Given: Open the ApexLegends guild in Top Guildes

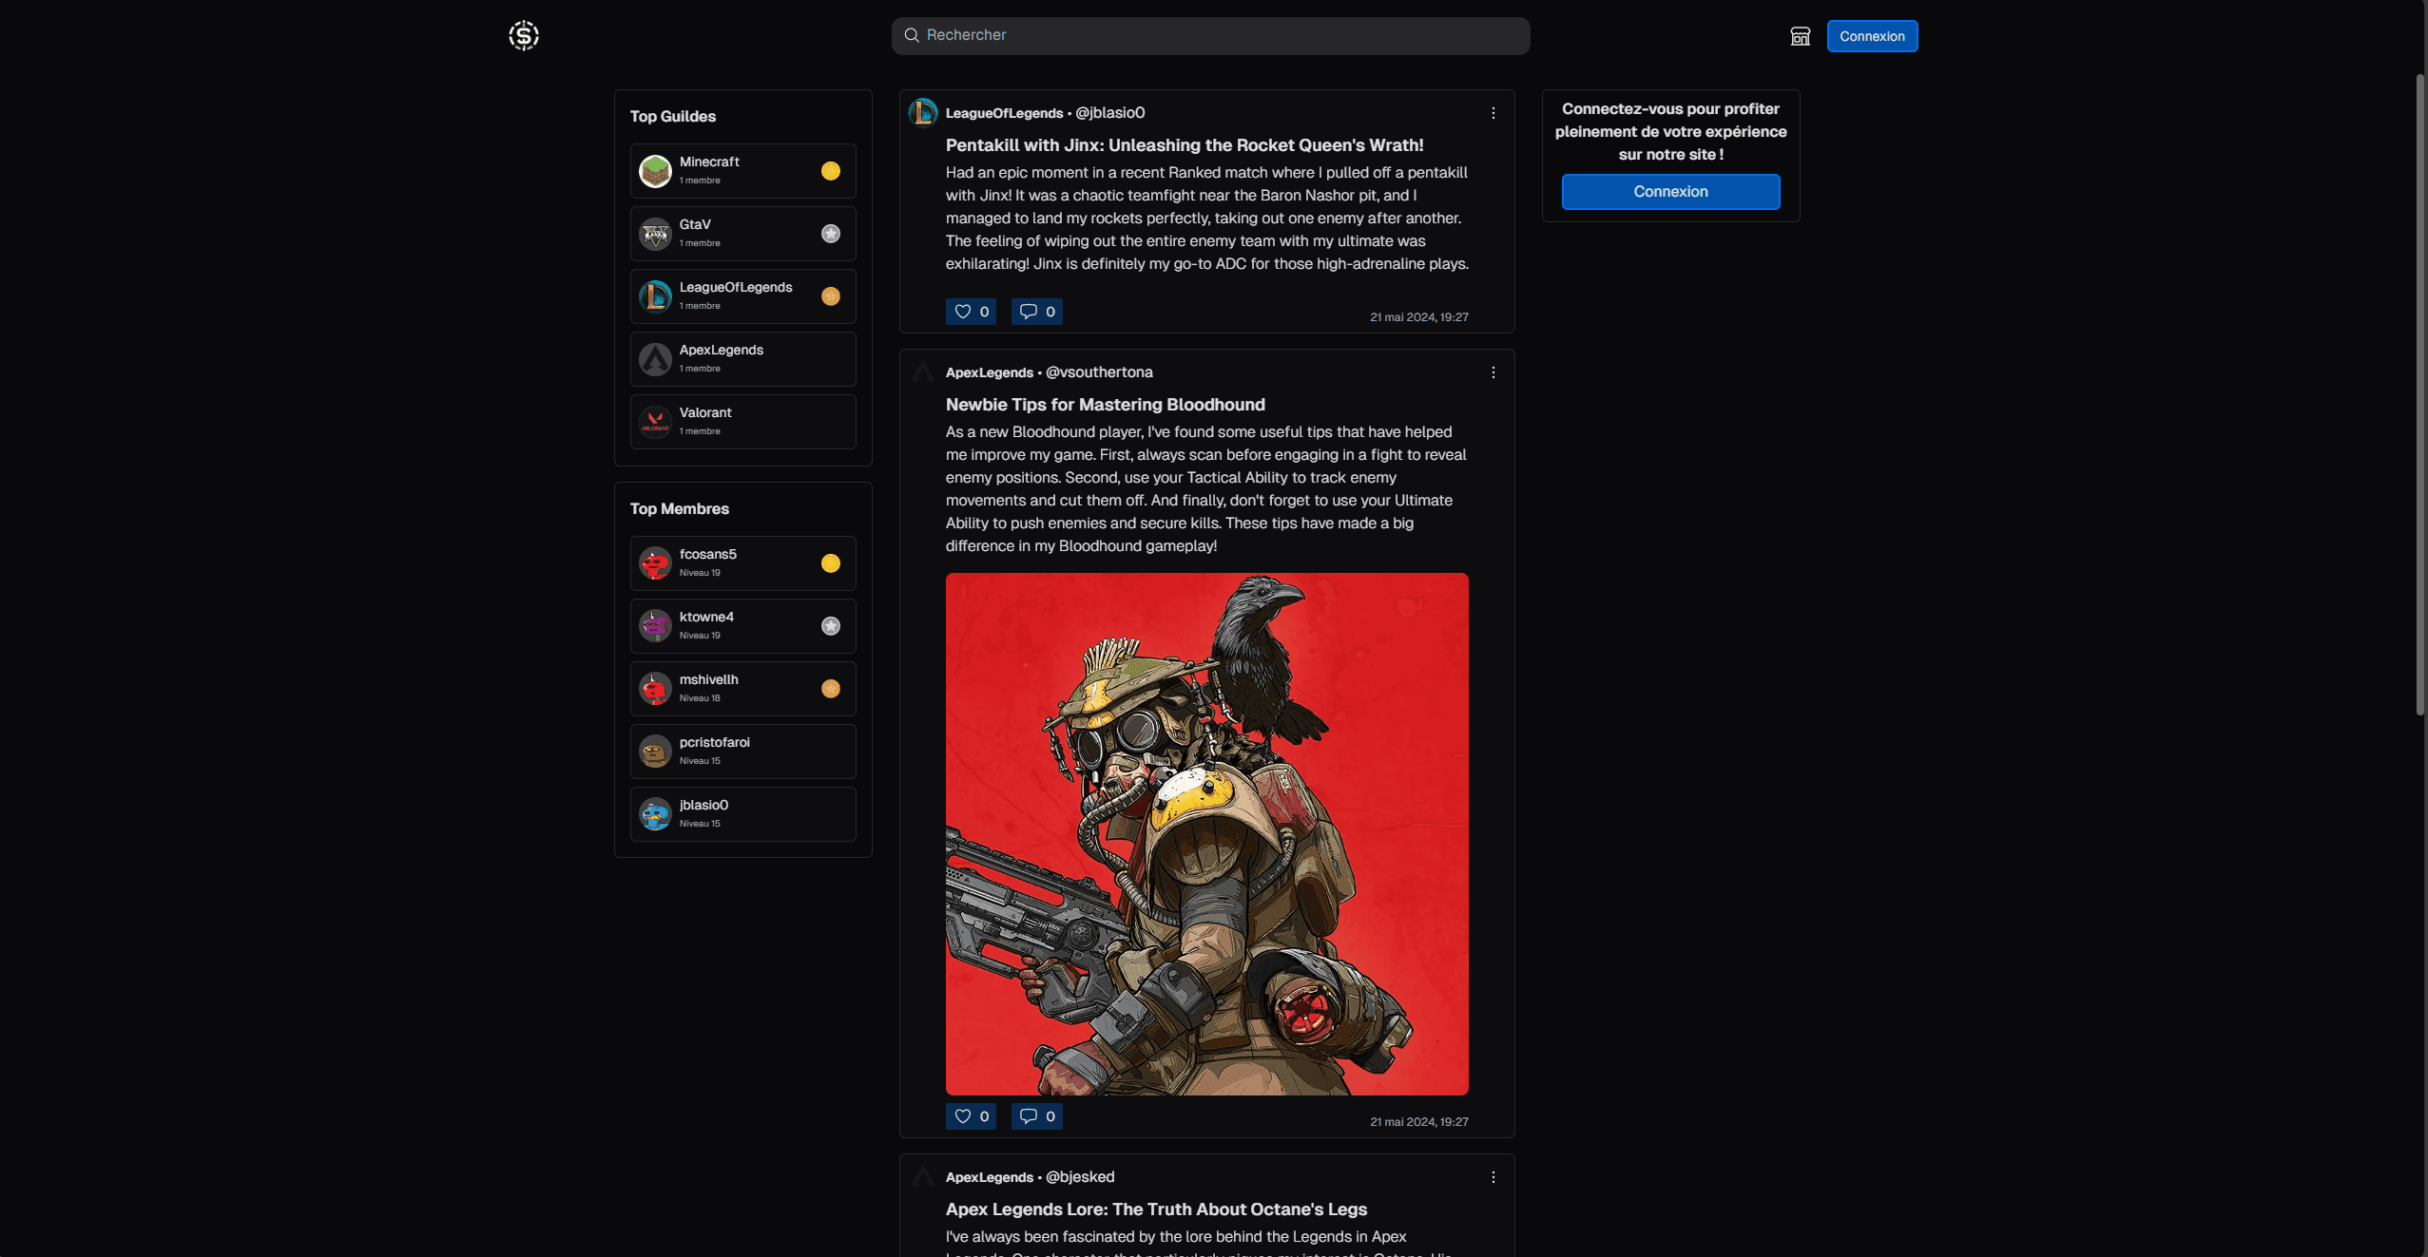Looking at the screenshot, I should pyautogui.click(x=742, y=359).
